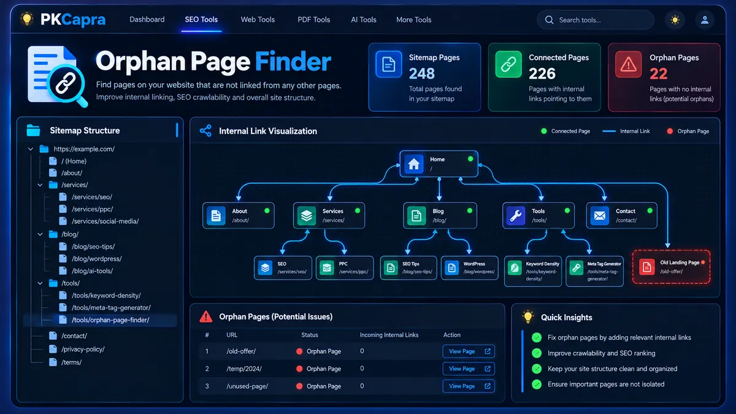Viewport: 736px width, 414px height.
Task: Click View Page for /old-offer/
Action: point(469,351)
